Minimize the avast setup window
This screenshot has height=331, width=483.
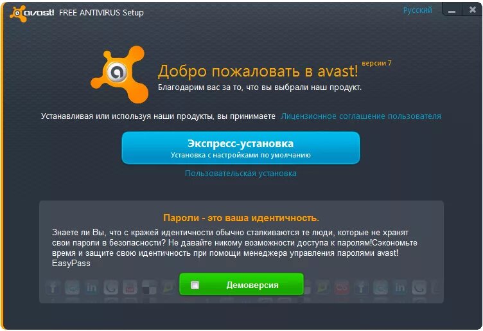tap(452, 10)
